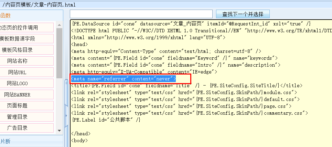332x147 pixels.
Task: Click the 查找下一个并选择 button
Action: (243, 14)
